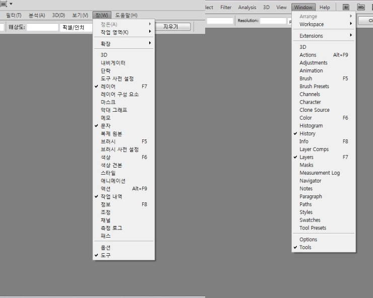Choose Character panel item

pyautogui.click(x=324, y=102)
